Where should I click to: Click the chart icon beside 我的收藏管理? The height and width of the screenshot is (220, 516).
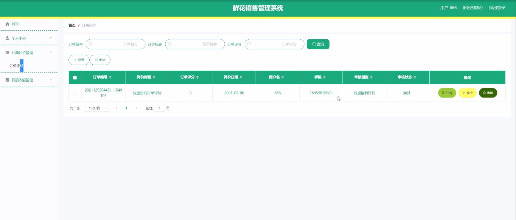[7, 80]
